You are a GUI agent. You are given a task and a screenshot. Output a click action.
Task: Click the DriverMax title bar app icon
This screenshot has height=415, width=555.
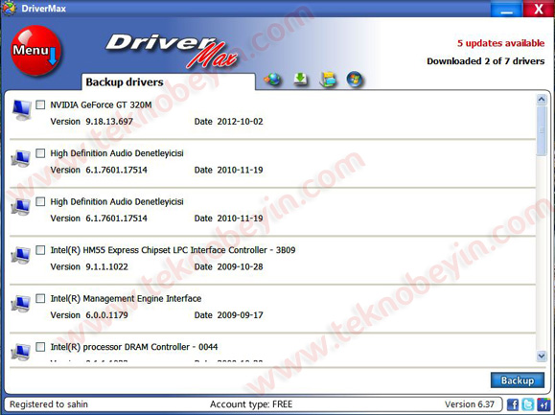(9, 8)
